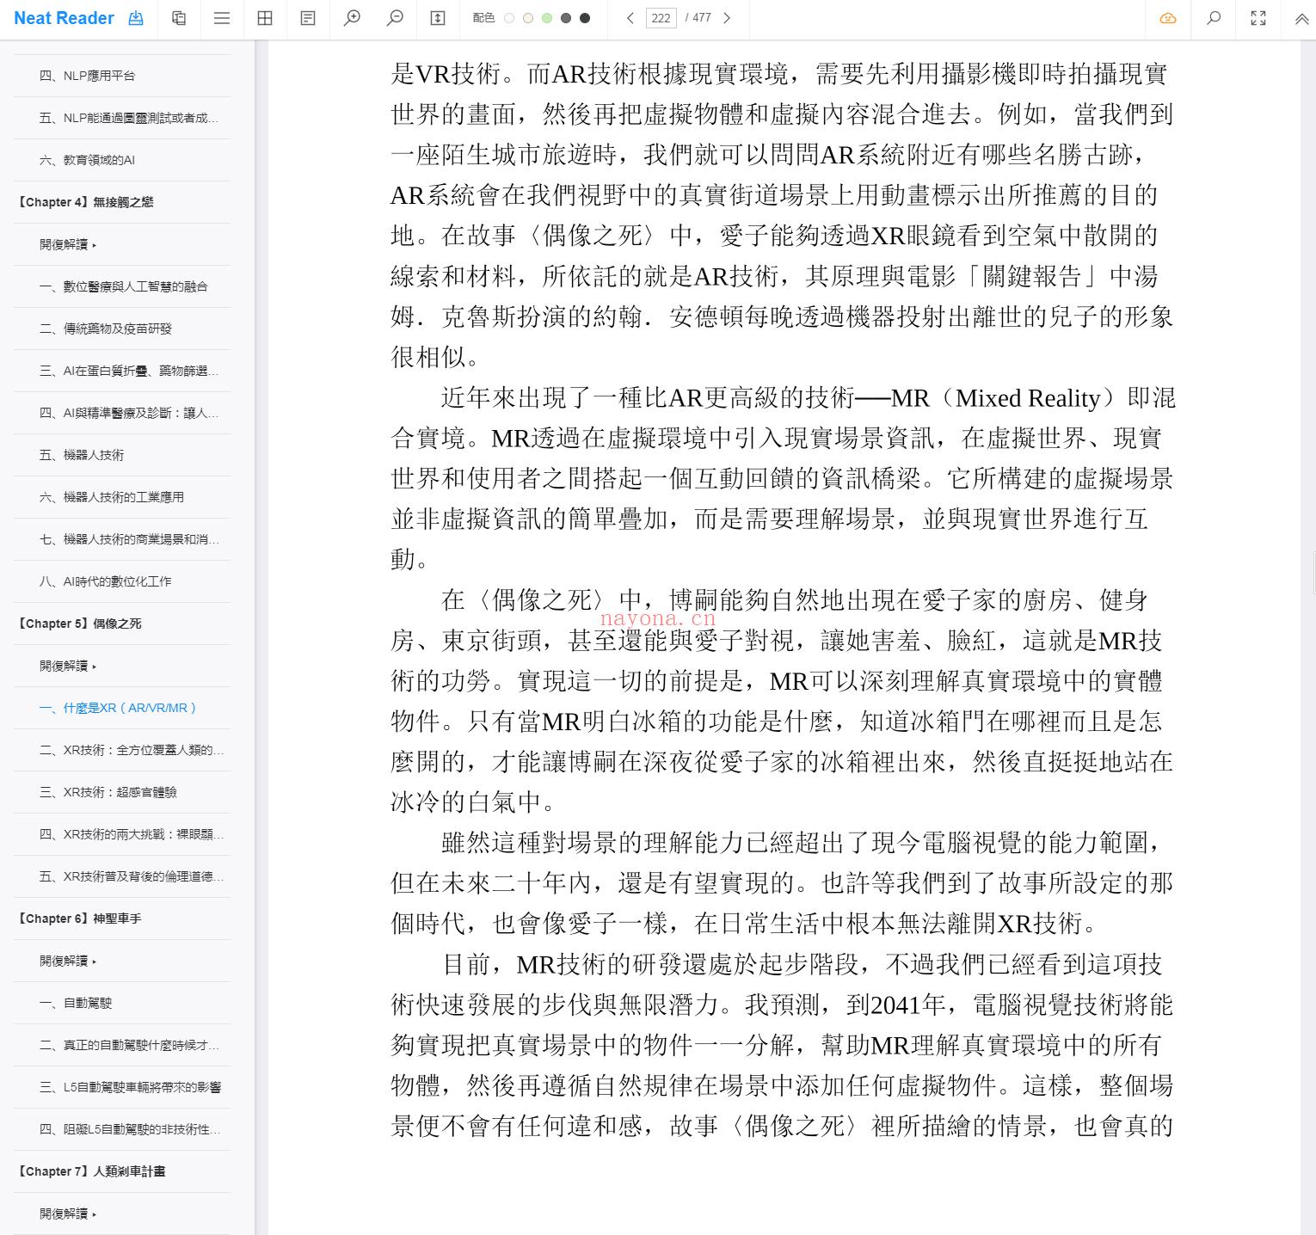Open 五、機器人技術 section
The height and width of the screenshot is (1235, 1316).
click(x=82, y=455)
